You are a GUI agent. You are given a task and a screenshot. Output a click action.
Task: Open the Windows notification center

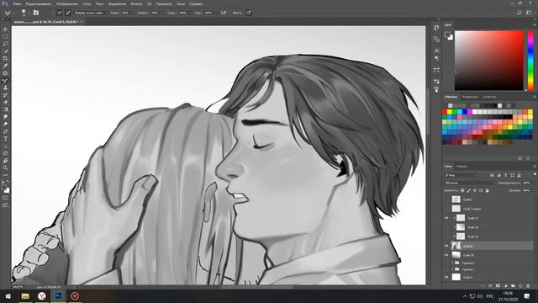527,296
